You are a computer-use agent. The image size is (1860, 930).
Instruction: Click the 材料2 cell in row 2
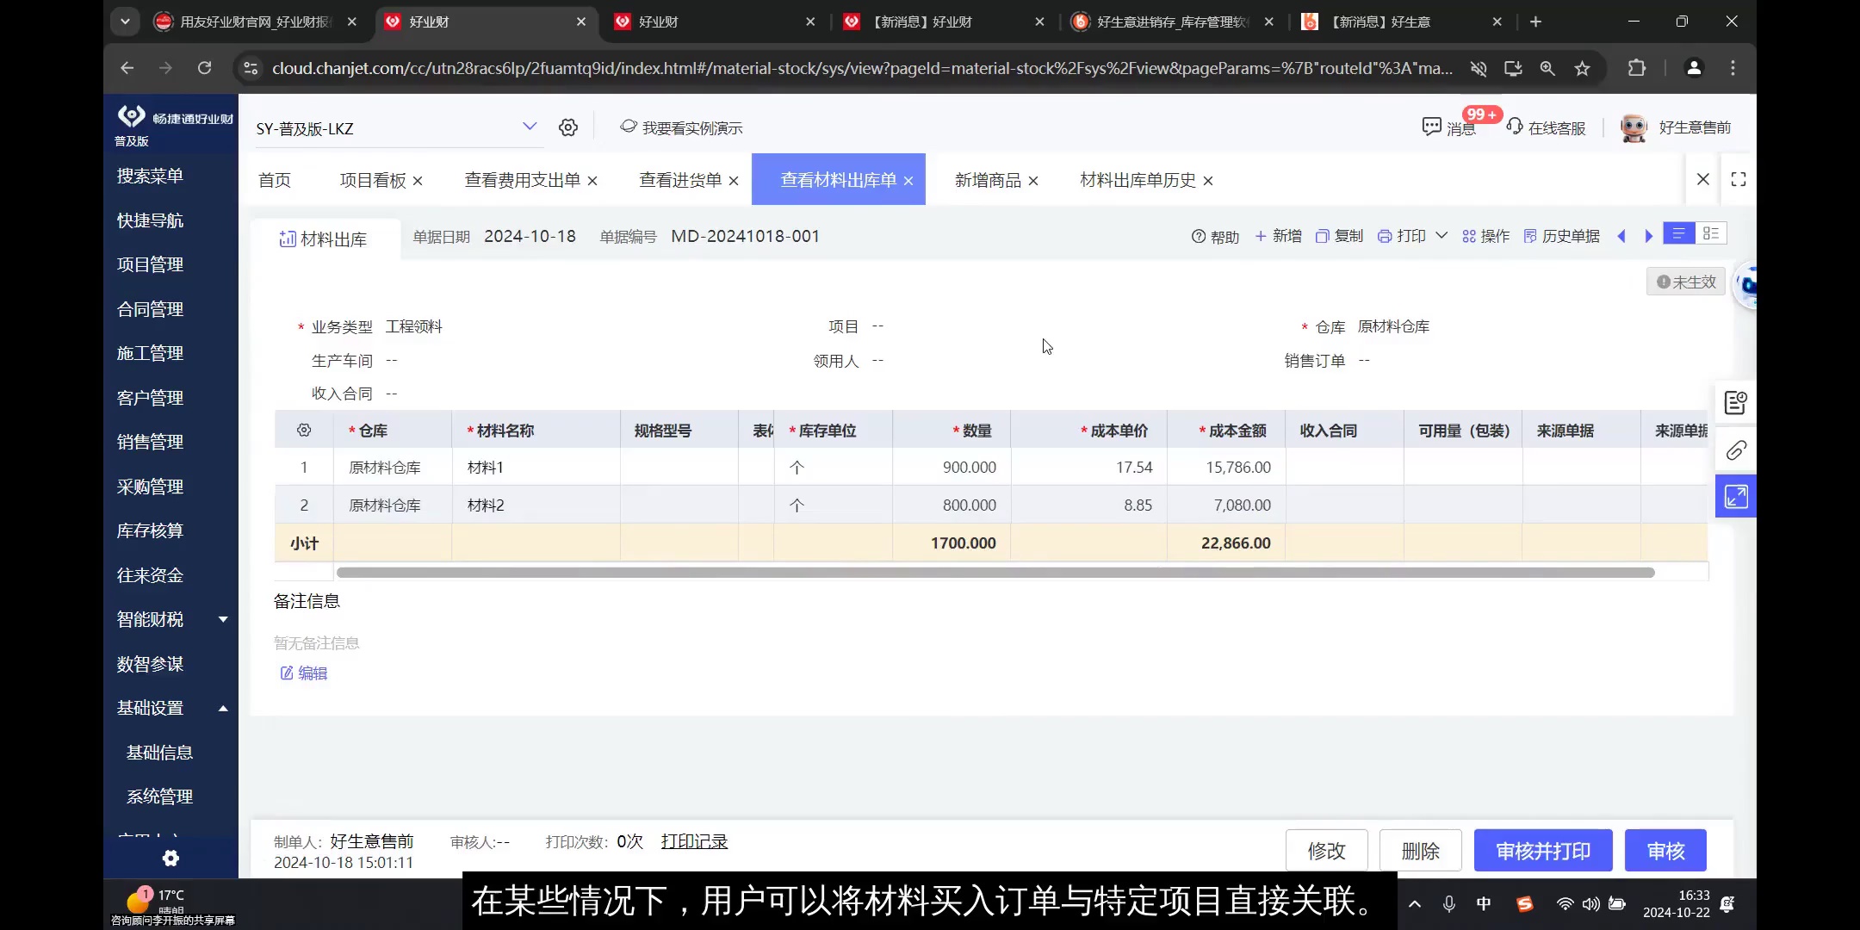536,505
